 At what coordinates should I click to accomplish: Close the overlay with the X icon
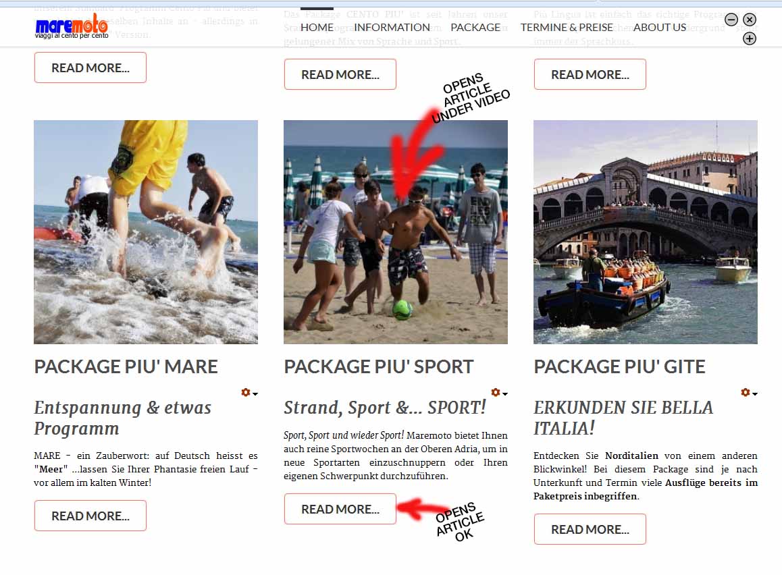[749, 20]
